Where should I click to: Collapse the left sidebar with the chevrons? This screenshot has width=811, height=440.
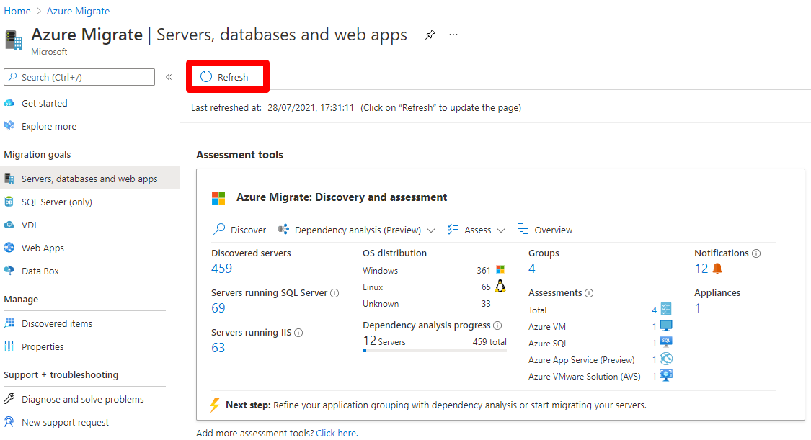168,77
